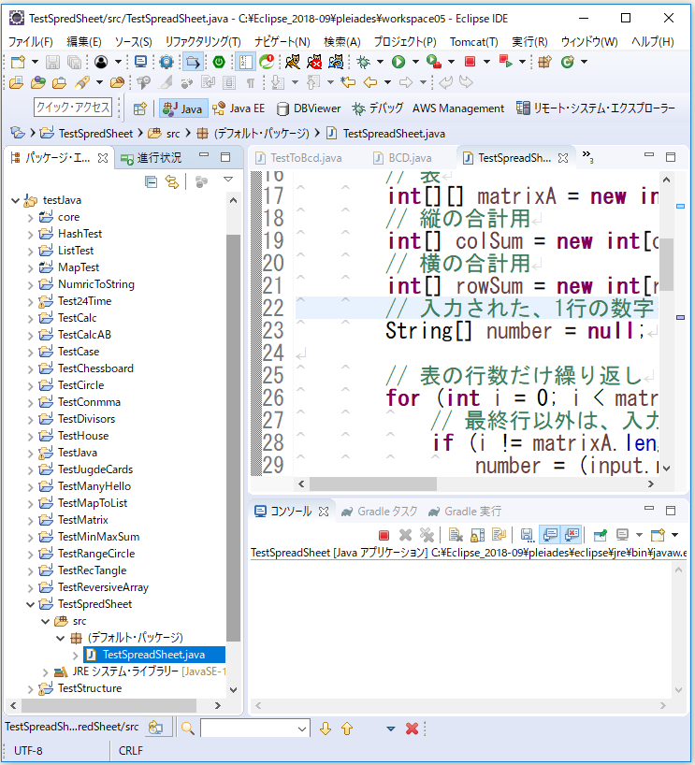Open the ファイル(F) menu

point(31,41)
